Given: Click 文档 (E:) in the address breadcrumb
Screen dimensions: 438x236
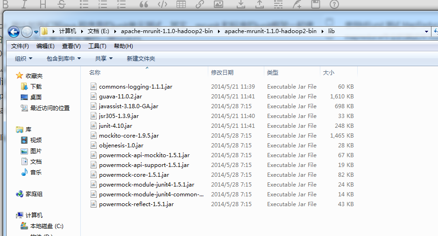Looking at the screenshot, I should 99,31.
